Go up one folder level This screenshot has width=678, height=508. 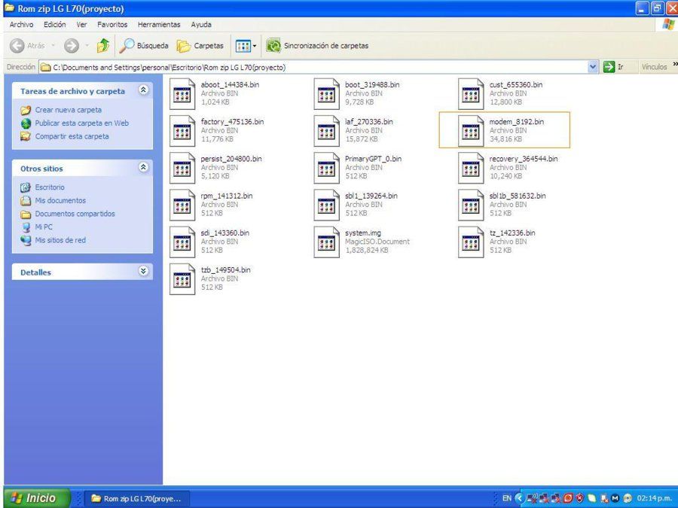click(103, 45)
